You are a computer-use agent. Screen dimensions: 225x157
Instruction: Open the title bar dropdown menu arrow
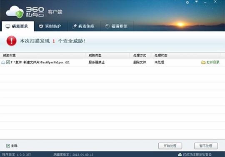pyautogui.click(x=196, y=2)
